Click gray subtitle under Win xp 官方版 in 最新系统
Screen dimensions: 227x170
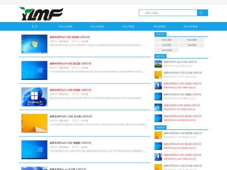(178, 66)
